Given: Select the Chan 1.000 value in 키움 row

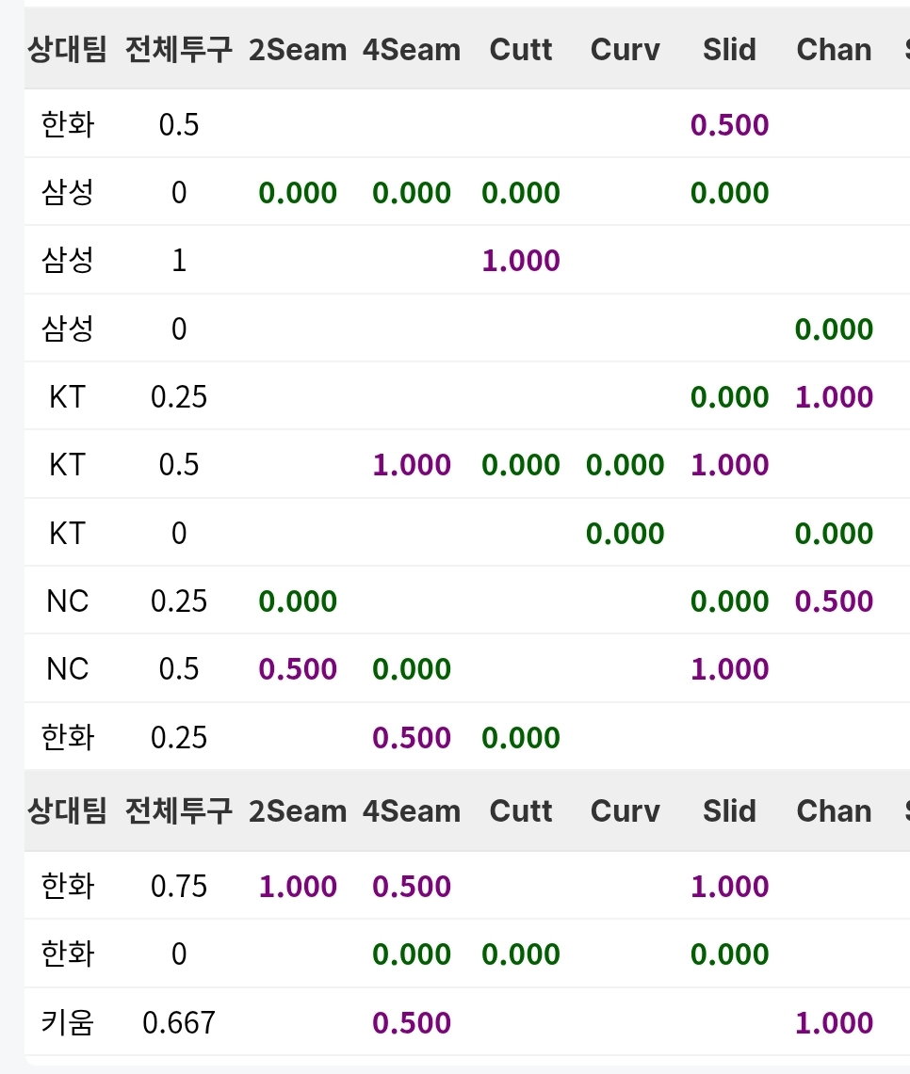Looking at the screenshot, I should 834,1022.
